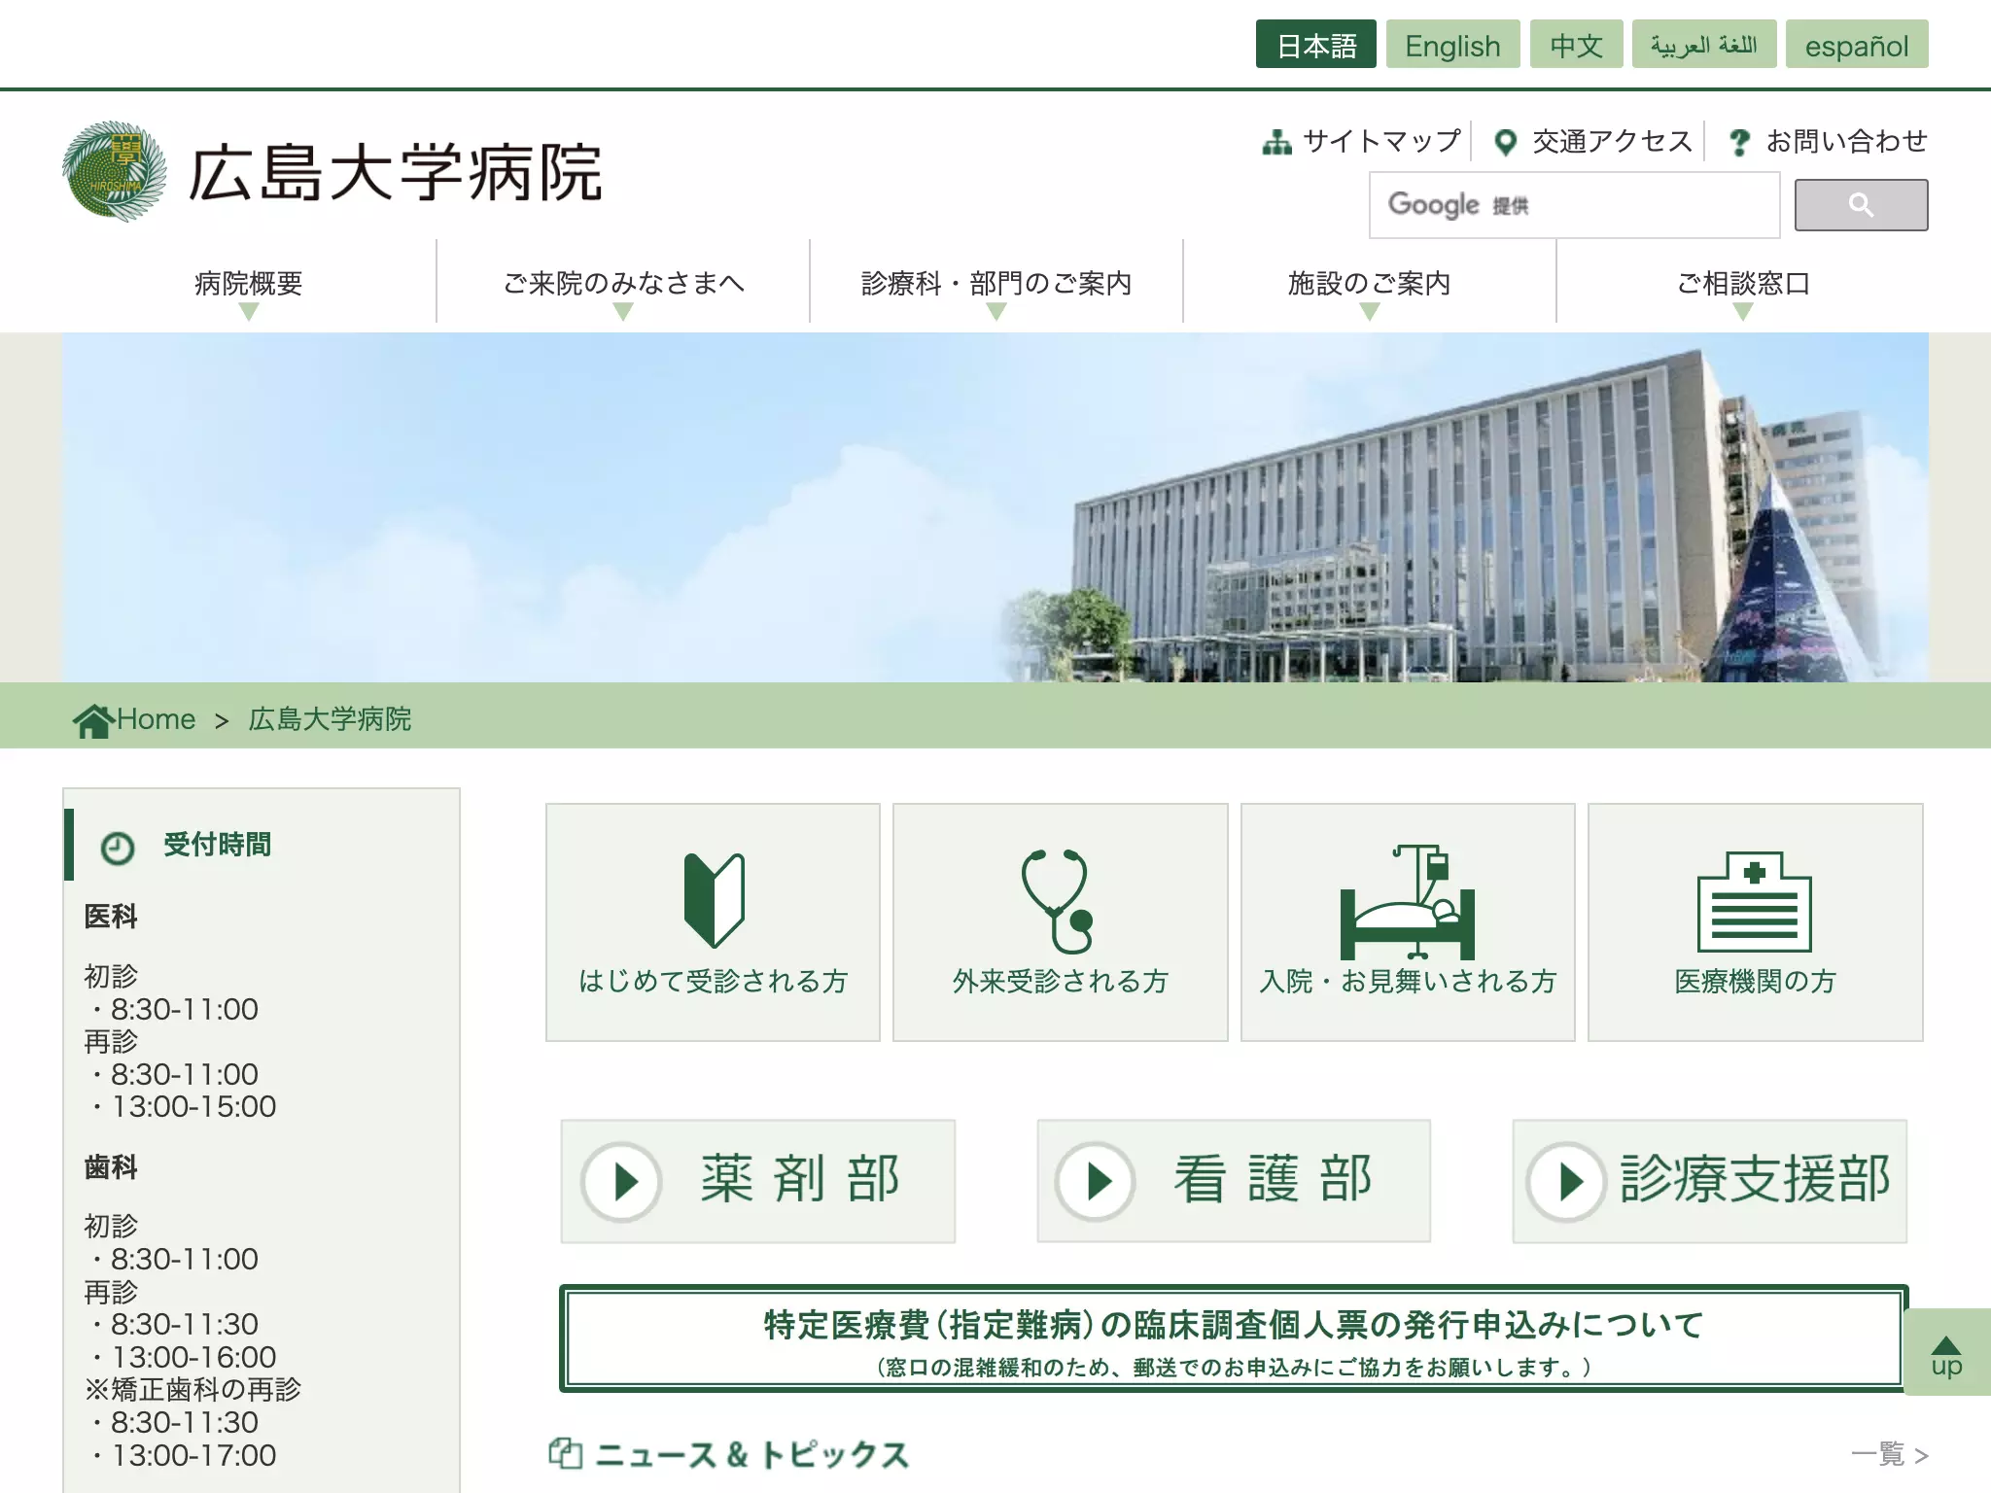Click the news icon beside ニュース&トピックス
Image resolution: width=1991 pixels, height=1493 pixels.
click(x=565, y=1453)
